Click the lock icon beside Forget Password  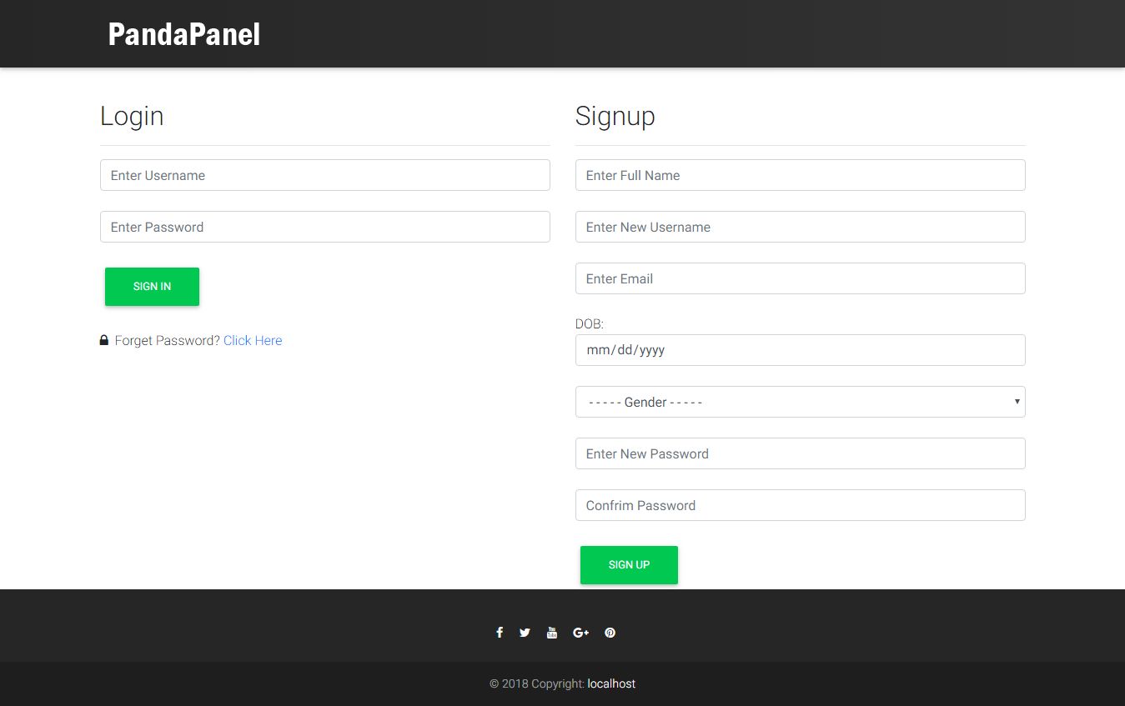[104, 340]
